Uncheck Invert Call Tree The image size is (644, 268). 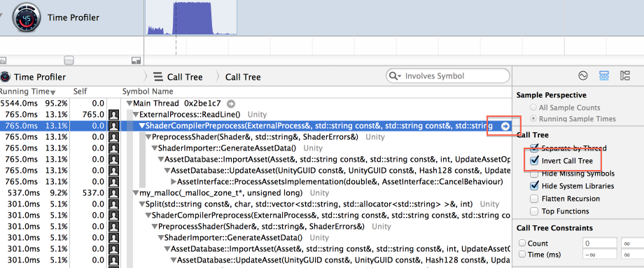click(x=534, y=160)
